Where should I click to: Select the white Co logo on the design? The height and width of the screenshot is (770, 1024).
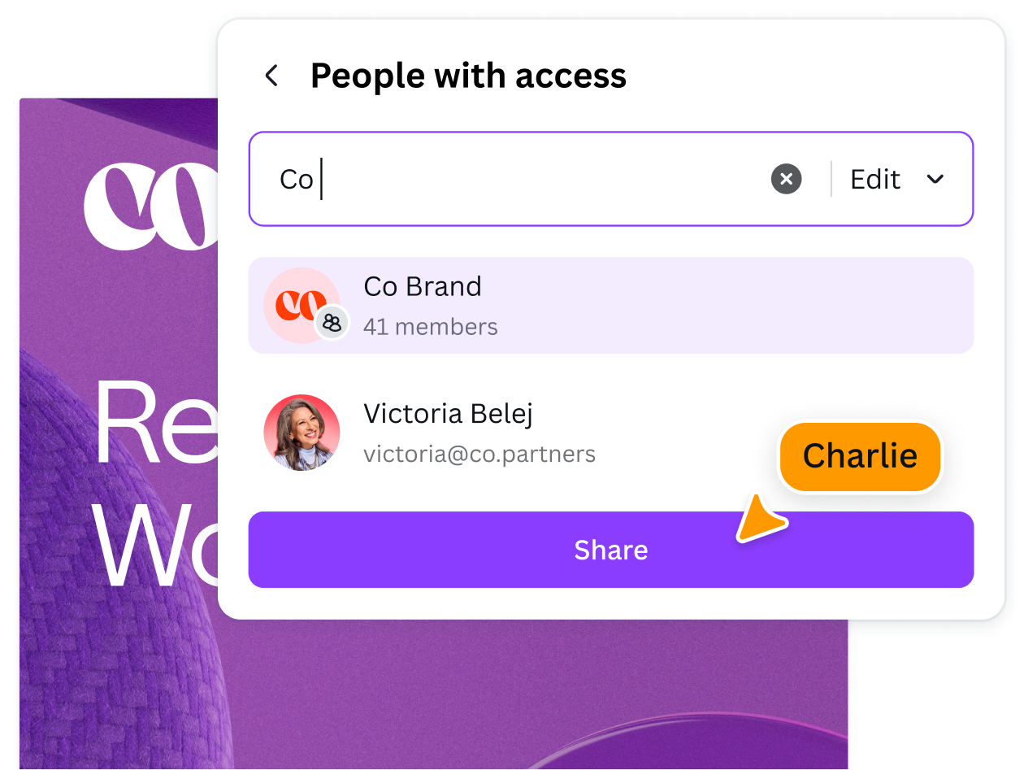[x=151, y=207]
